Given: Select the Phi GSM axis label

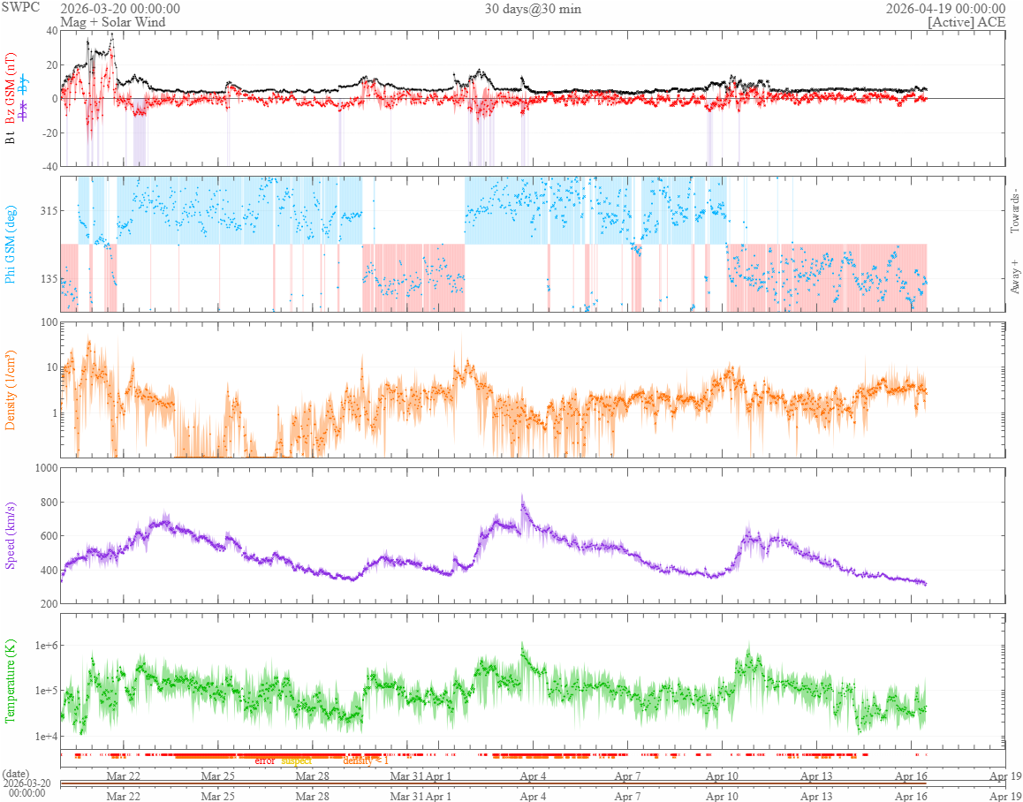Looking at the screenshot, I should pos(10,244).
